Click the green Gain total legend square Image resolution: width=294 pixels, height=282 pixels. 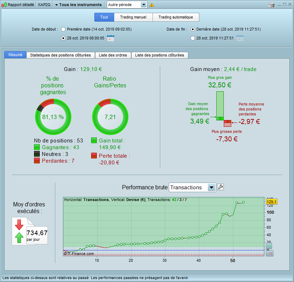click(x=94, y=140)
